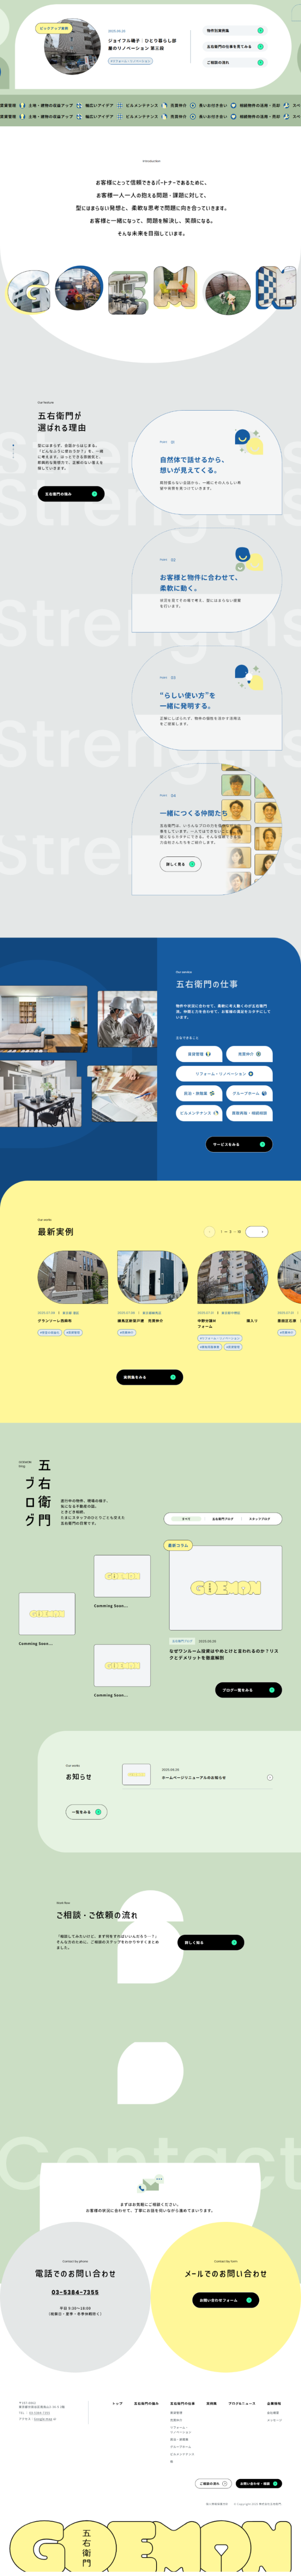Open ジョイフル晴子 ひとり暮らし部屋のリノベーション title

143,44
